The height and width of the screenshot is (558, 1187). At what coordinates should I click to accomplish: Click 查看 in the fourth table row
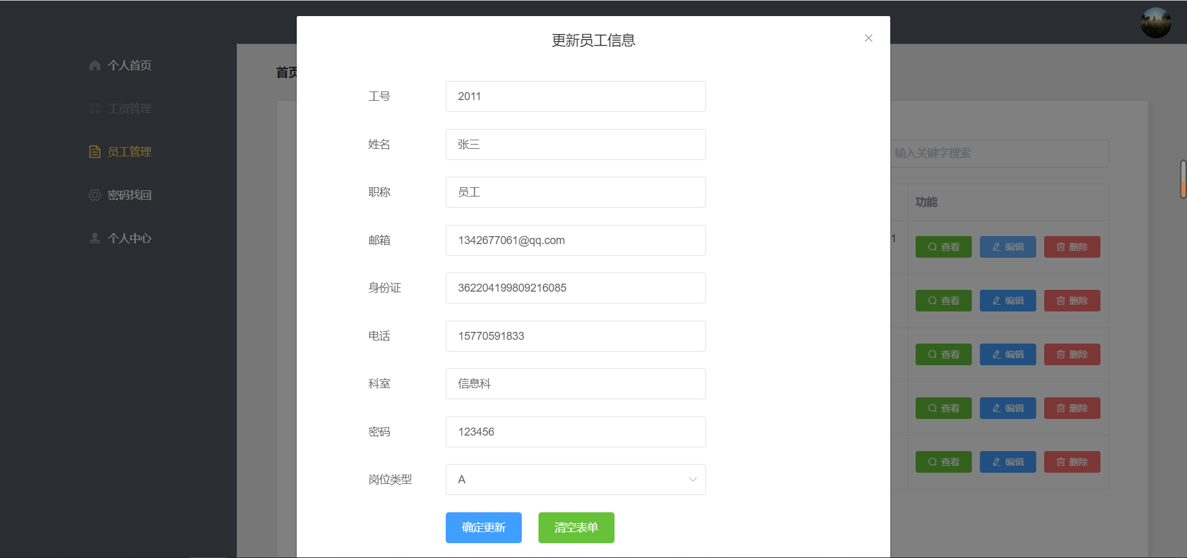click(943, 408)
